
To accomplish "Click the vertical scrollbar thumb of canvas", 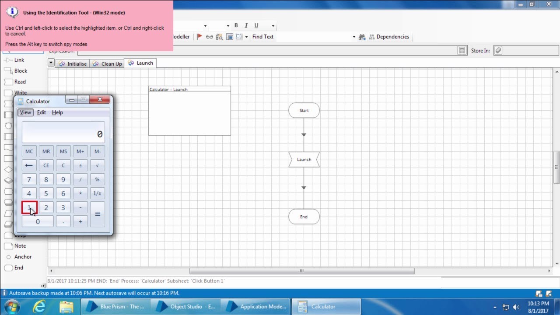I will [x=556, y=167].
